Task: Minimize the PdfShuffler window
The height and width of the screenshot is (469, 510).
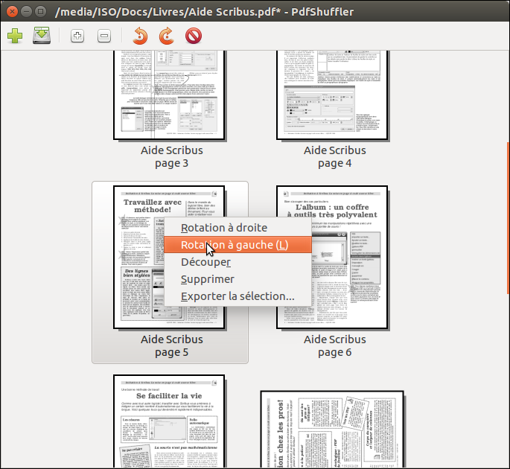Action: pyautogui.click(x=26, y=12)
